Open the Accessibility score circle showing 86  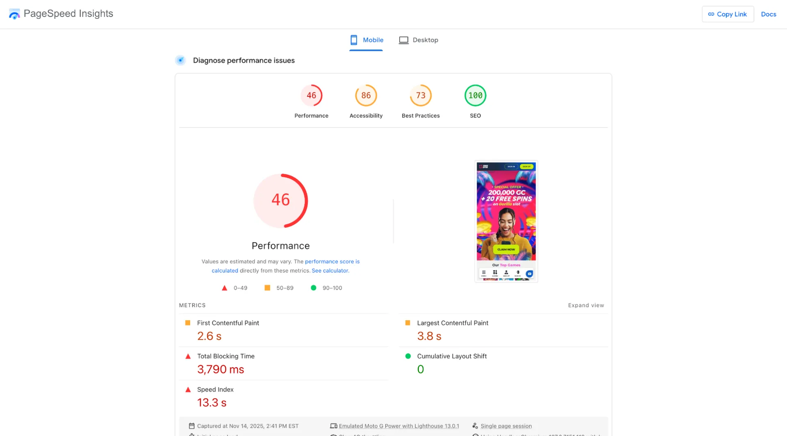[x=366, y=95]
